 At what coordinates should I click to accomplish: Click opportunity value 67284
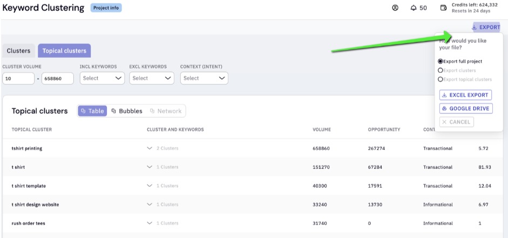375,167
